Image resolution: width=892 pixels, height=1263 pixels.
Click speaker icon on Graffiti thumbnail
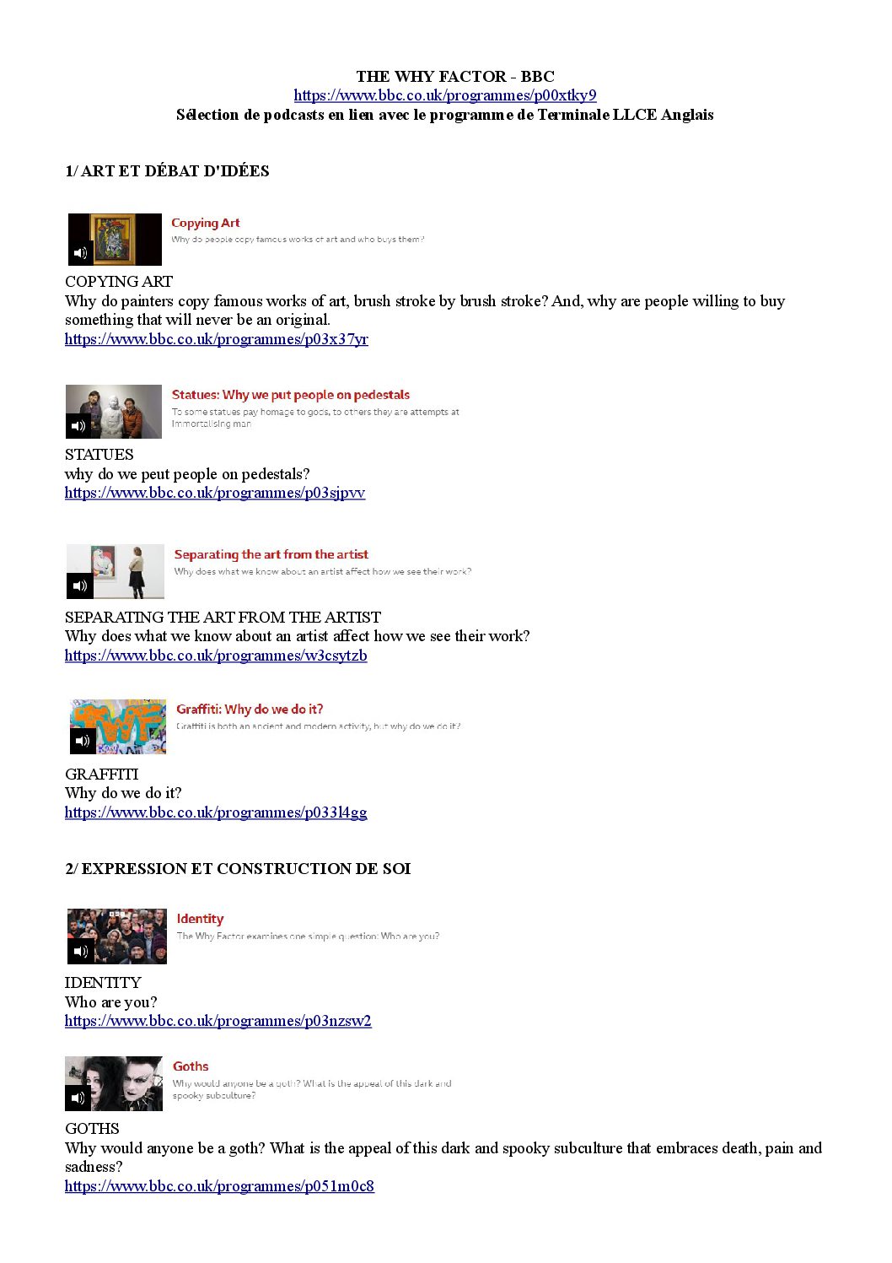[83, 741]
